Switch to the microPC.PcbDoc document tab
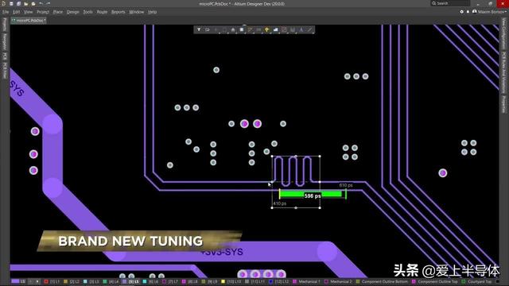The width and height of the screenshot is (509, 286). pyautogui.click(x=29, y=20)
